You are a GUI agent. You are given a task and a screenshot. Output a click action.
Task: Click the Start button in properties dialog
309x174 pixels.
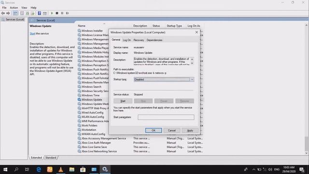pos(123,101)
